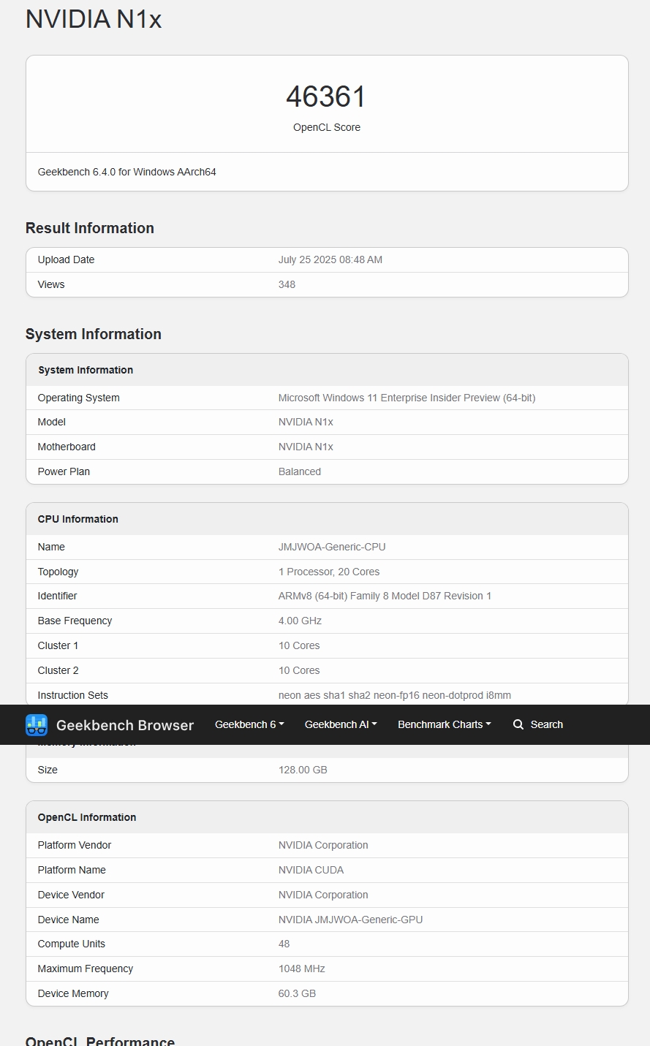
Task: Select the Operating System value Windows 11 Enterprise
Action: click(407, 398)
